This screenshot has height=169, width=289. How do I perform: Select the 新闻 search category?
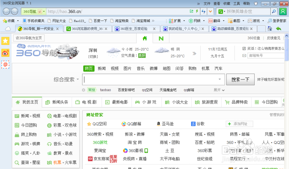[102, 68]
